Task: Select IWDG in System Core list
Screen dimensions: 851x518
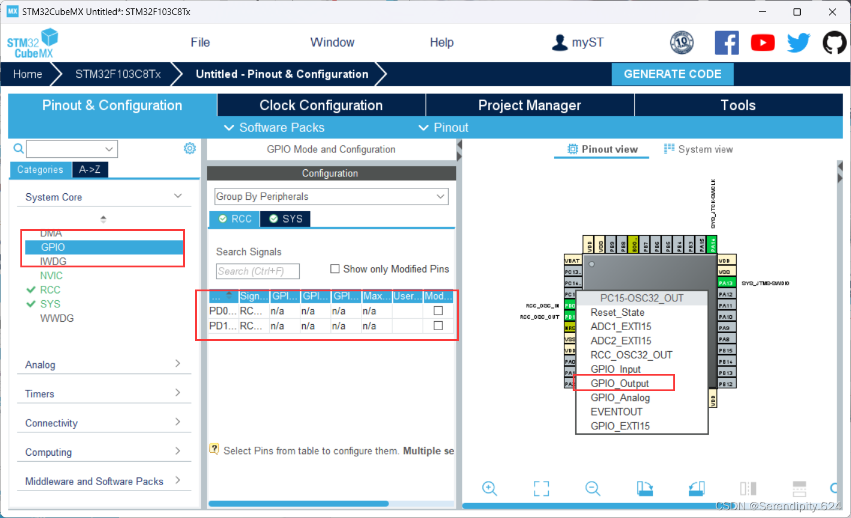Action: (53, 261)
